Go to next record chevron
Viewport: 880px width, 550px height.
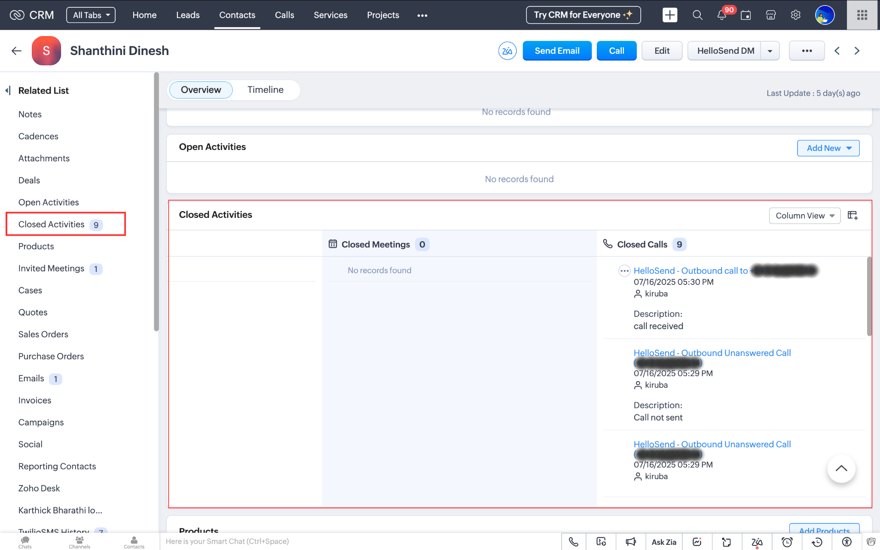(857, 51)
